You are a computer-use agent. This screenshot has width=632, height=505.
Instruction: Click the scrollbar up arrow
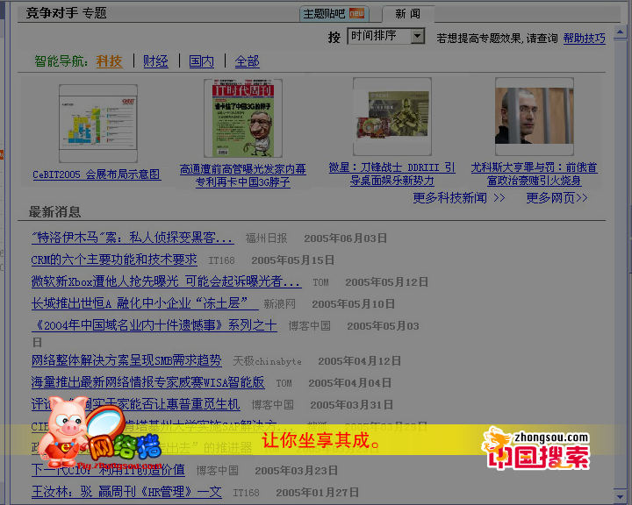coord(621,32)
